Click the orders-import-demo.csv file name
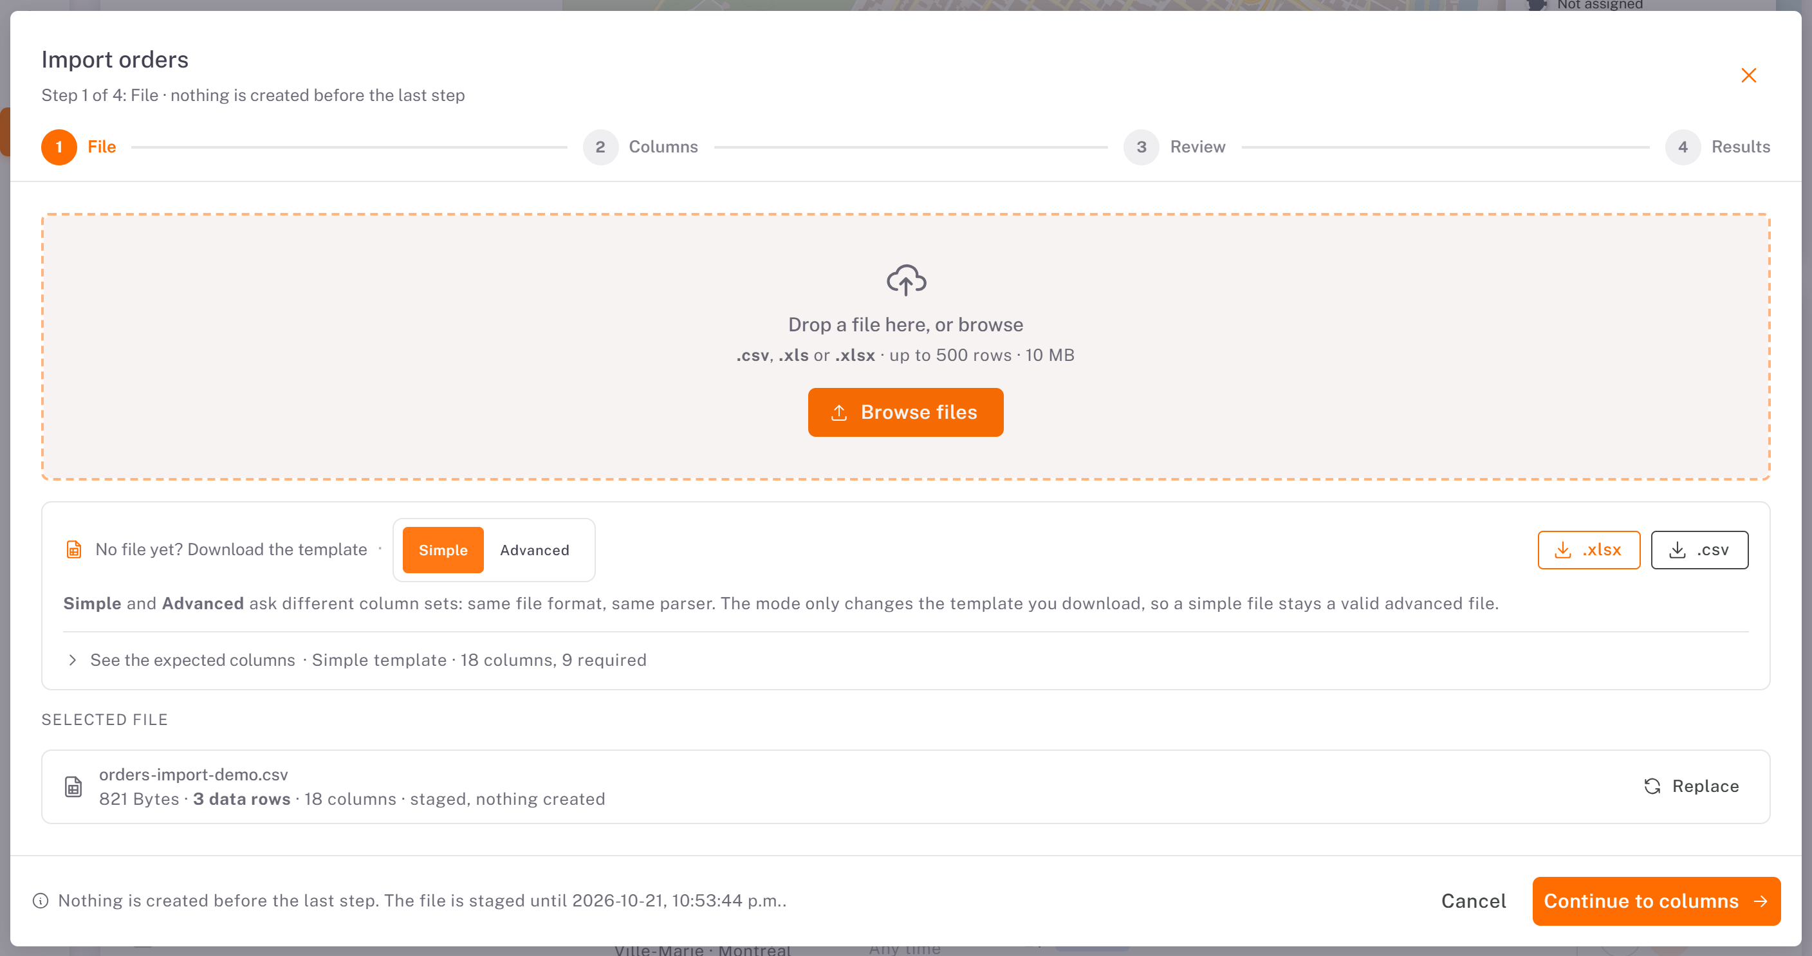Viewport: 1812px width, 956px height. pos(194,775)
